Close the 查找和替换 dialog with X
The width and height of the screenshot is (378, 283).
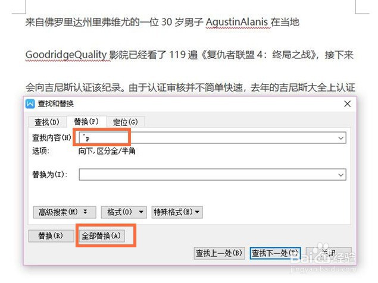tap(347, 104)
